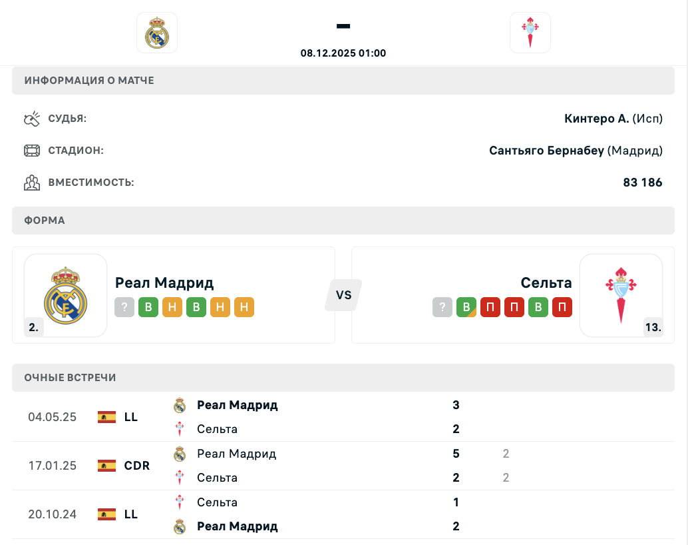Click Celta's last red П form badge

[562, 307]
